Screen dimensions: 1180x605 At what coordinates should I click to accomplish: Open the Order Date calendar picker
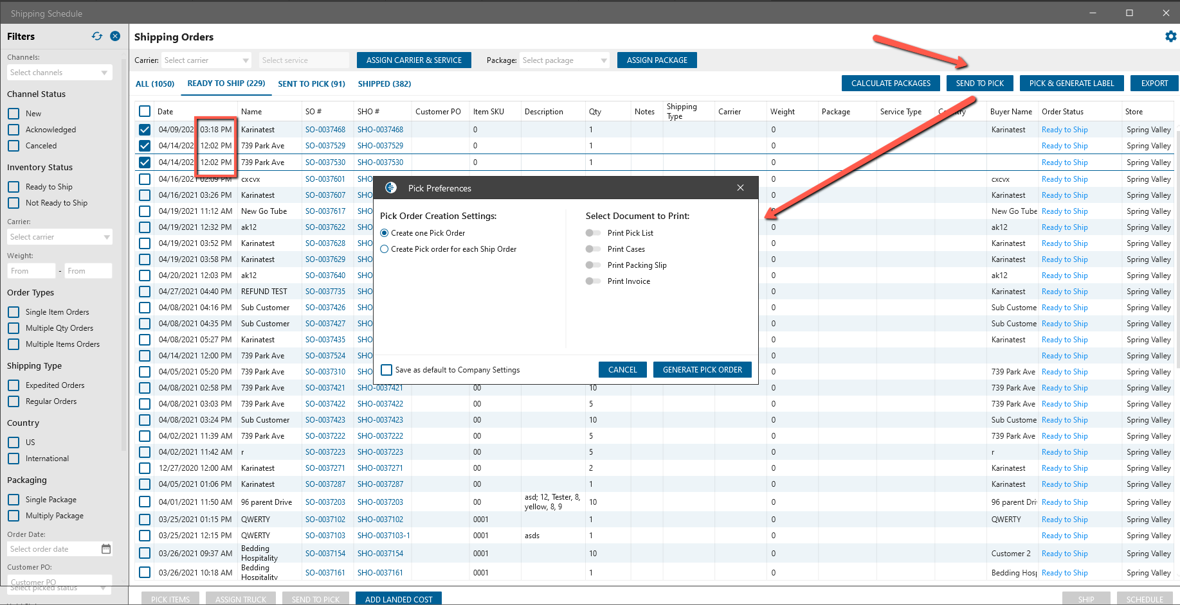106,549
